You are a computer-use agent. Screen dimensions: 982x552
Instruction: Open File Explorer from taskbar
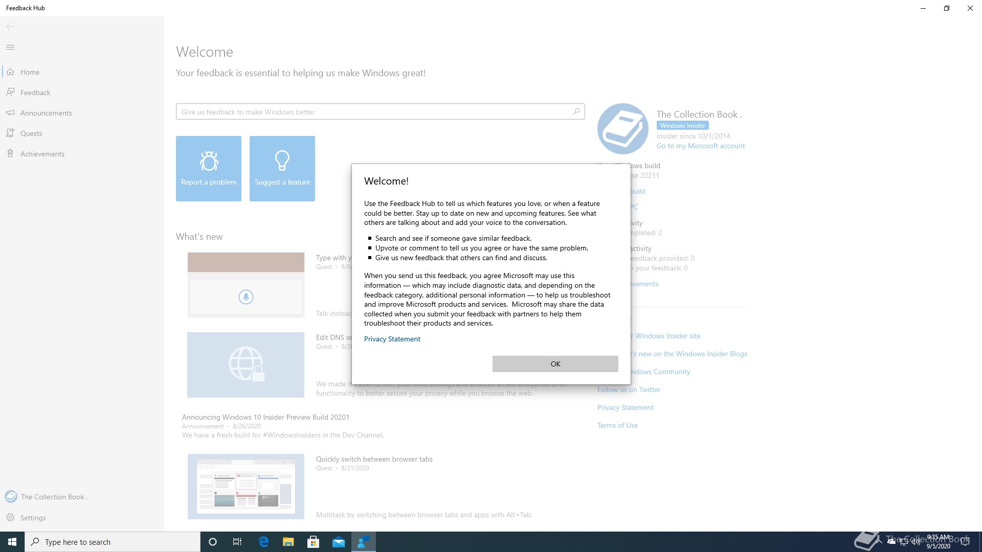tap(288, 542)
